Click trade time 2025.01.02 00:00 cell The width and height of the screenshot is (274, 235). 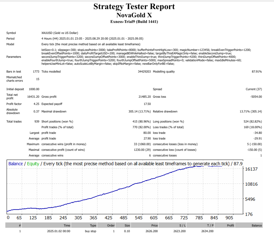point(59,231)
